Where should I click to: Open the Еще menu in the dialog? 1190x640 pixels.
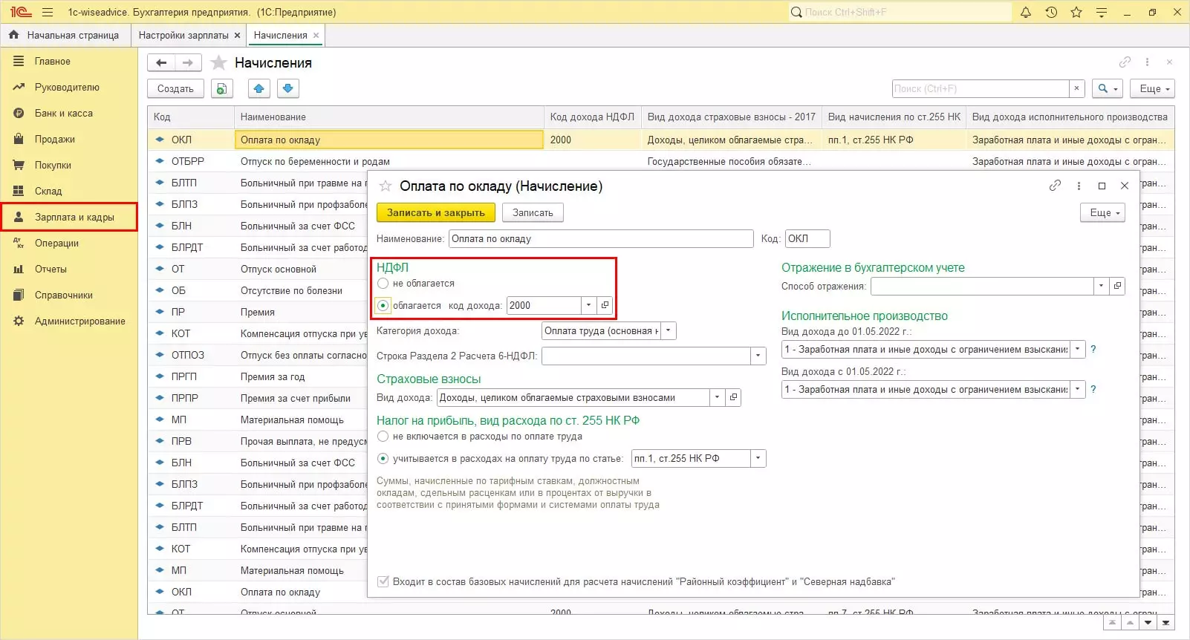coord(1103,213)
